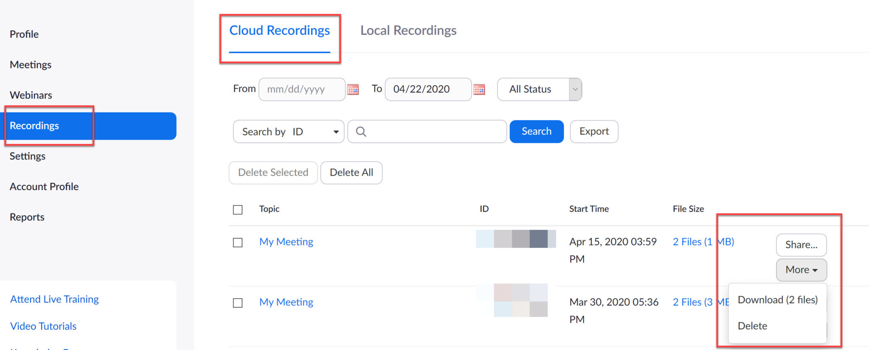Viewport: 869px width, 350px height.
Task: Tick the select-all checkbox beside Topic
Action: [238, 210]
